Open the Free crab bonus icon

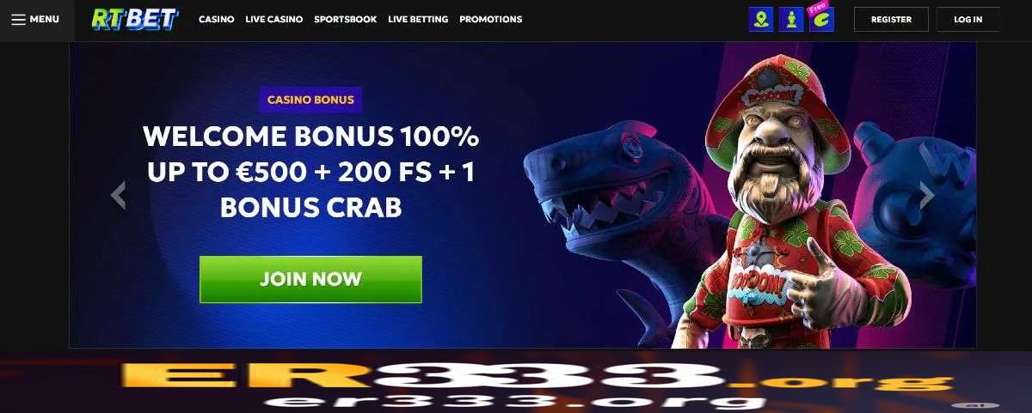pyautogui.click(x=821, y=19)
